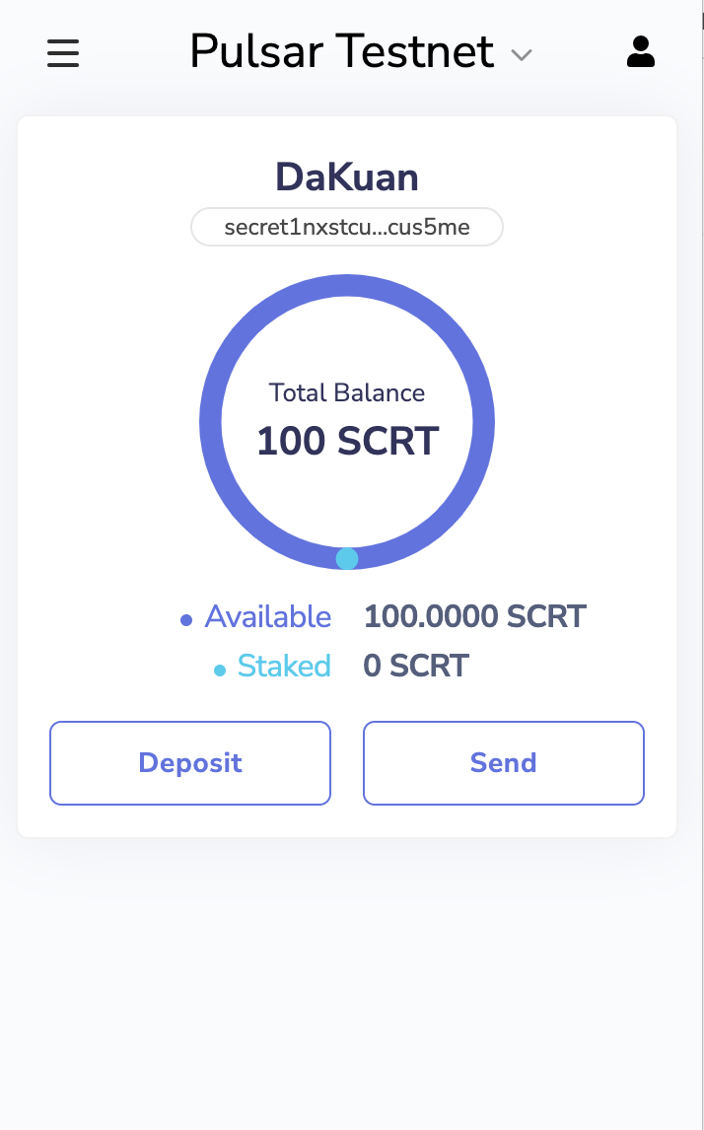Expand the chevron beside Pulsar Testnet
The image size is (704, 1130).
click(x=522, y=55)
